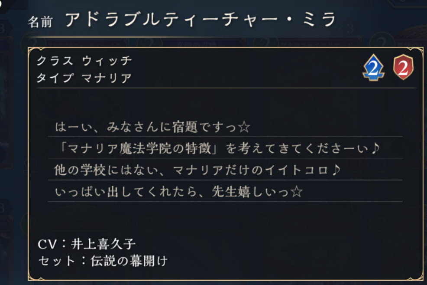Tap the red shield defense 2 icon
The height and width of the screenshot is (285, 427).
403,67
